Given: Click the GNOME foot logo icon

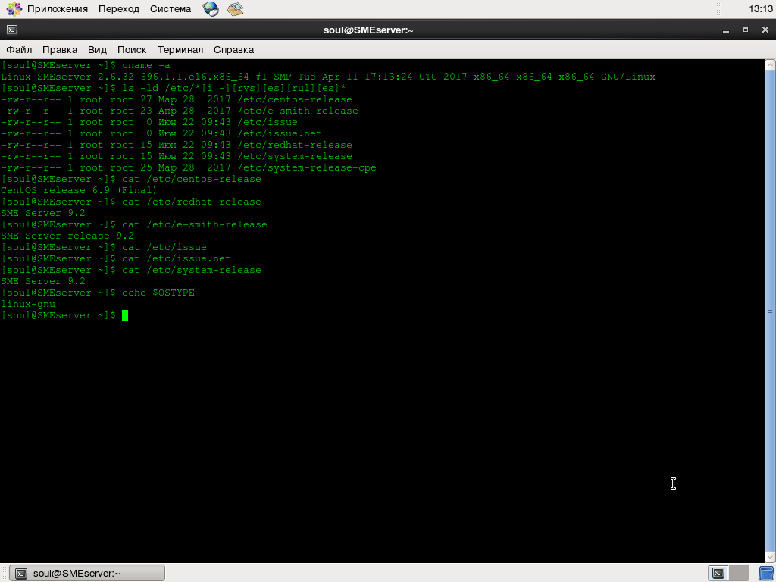Looking at the screenshot, I should tap(14, 9).
